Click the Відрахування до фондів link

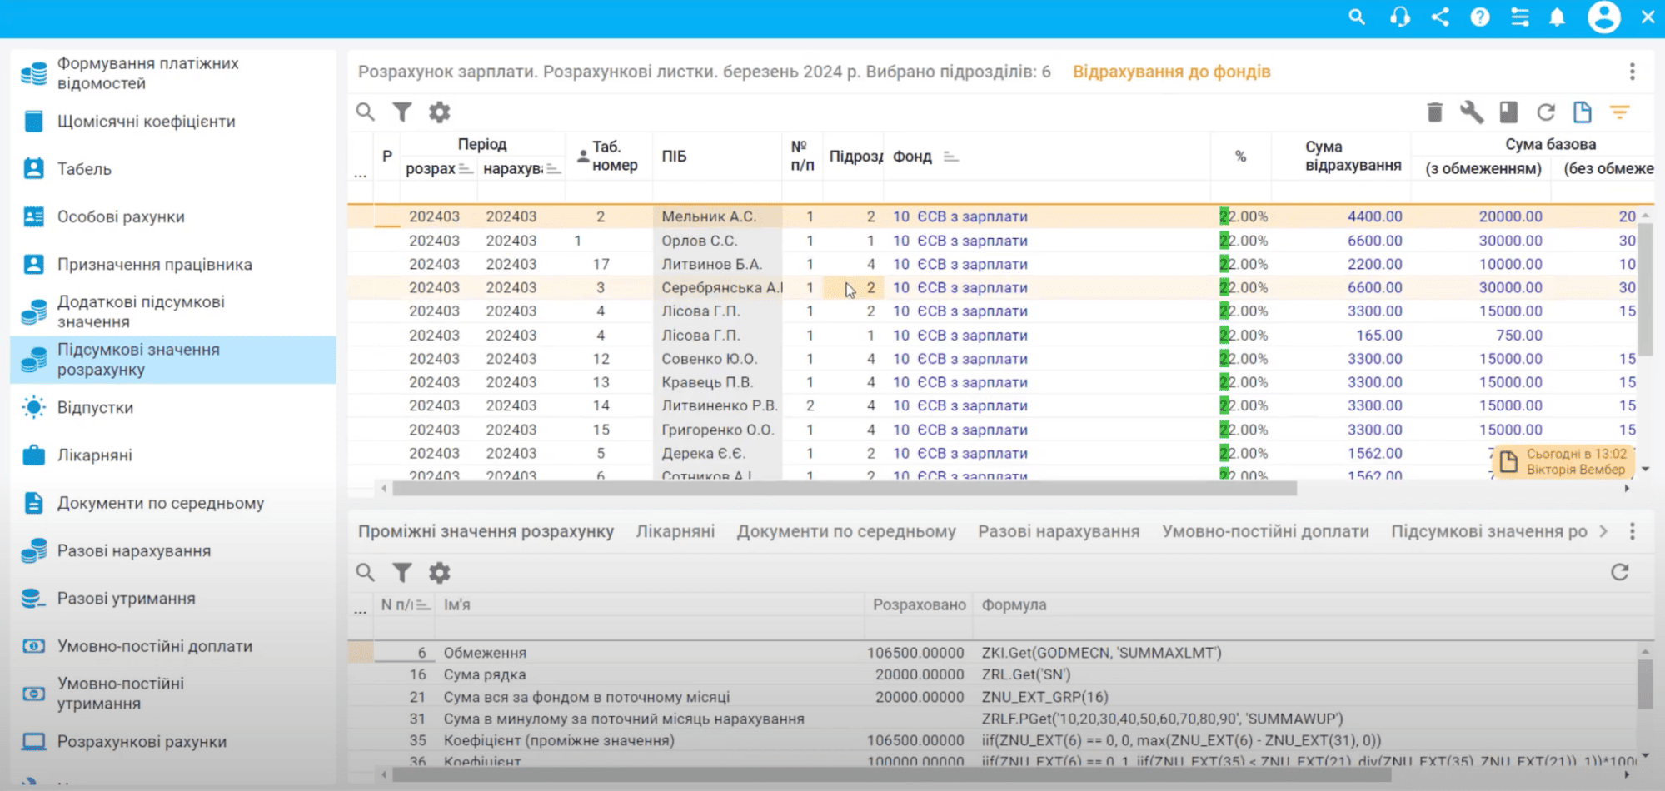[x=1171, y=72]
